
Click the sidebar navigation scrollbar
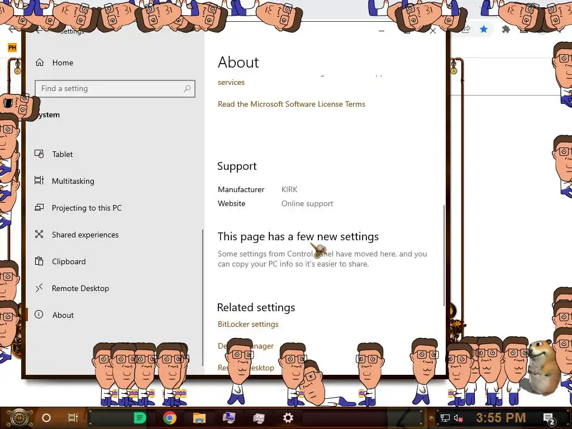tap(203, 297)
